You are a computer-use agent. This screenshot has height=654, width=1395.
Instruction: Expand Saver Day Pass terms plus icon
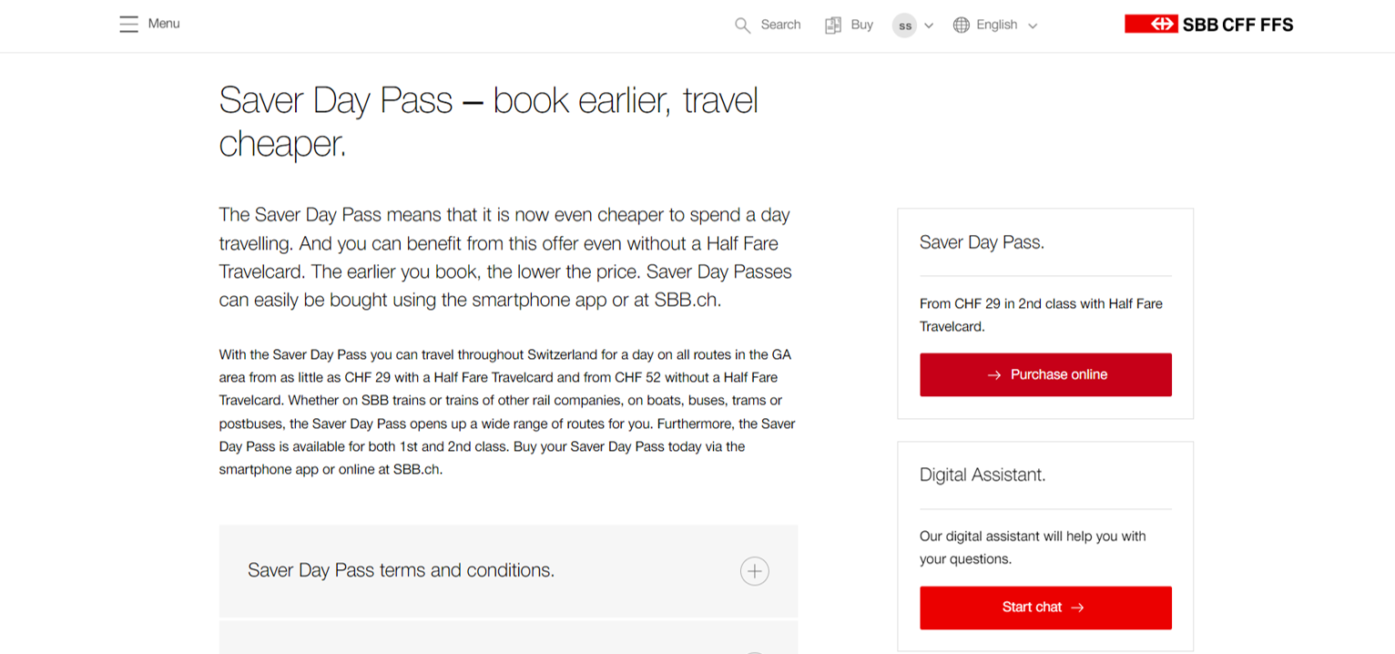(754, 571)
